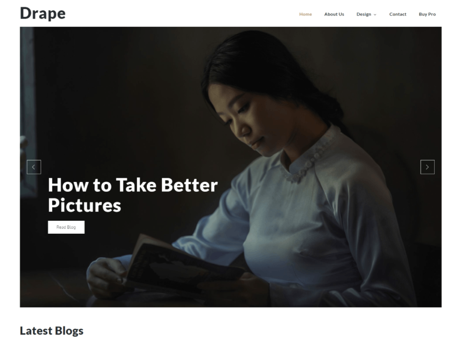Screen dimensions: 461x346
Task: Expand the Design submenu chevron
Action: tap(375, 15)
